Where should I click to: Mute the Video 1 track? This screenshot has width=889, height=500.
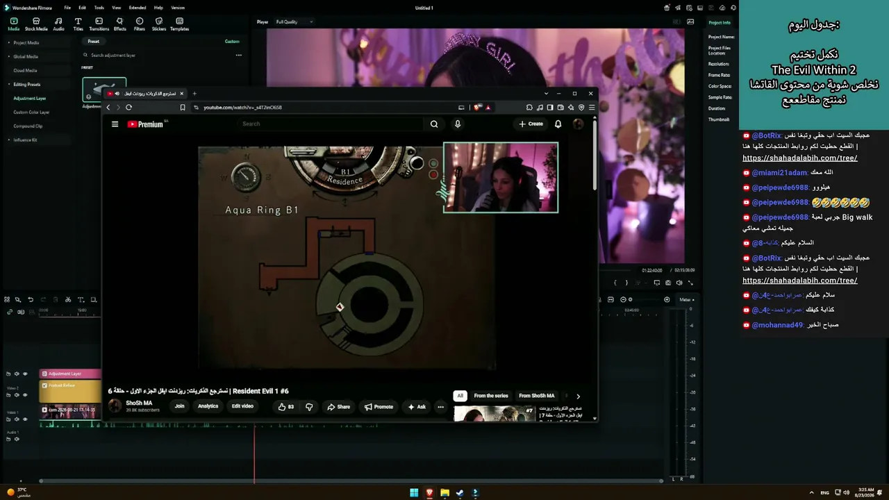[x=17, y=419]
